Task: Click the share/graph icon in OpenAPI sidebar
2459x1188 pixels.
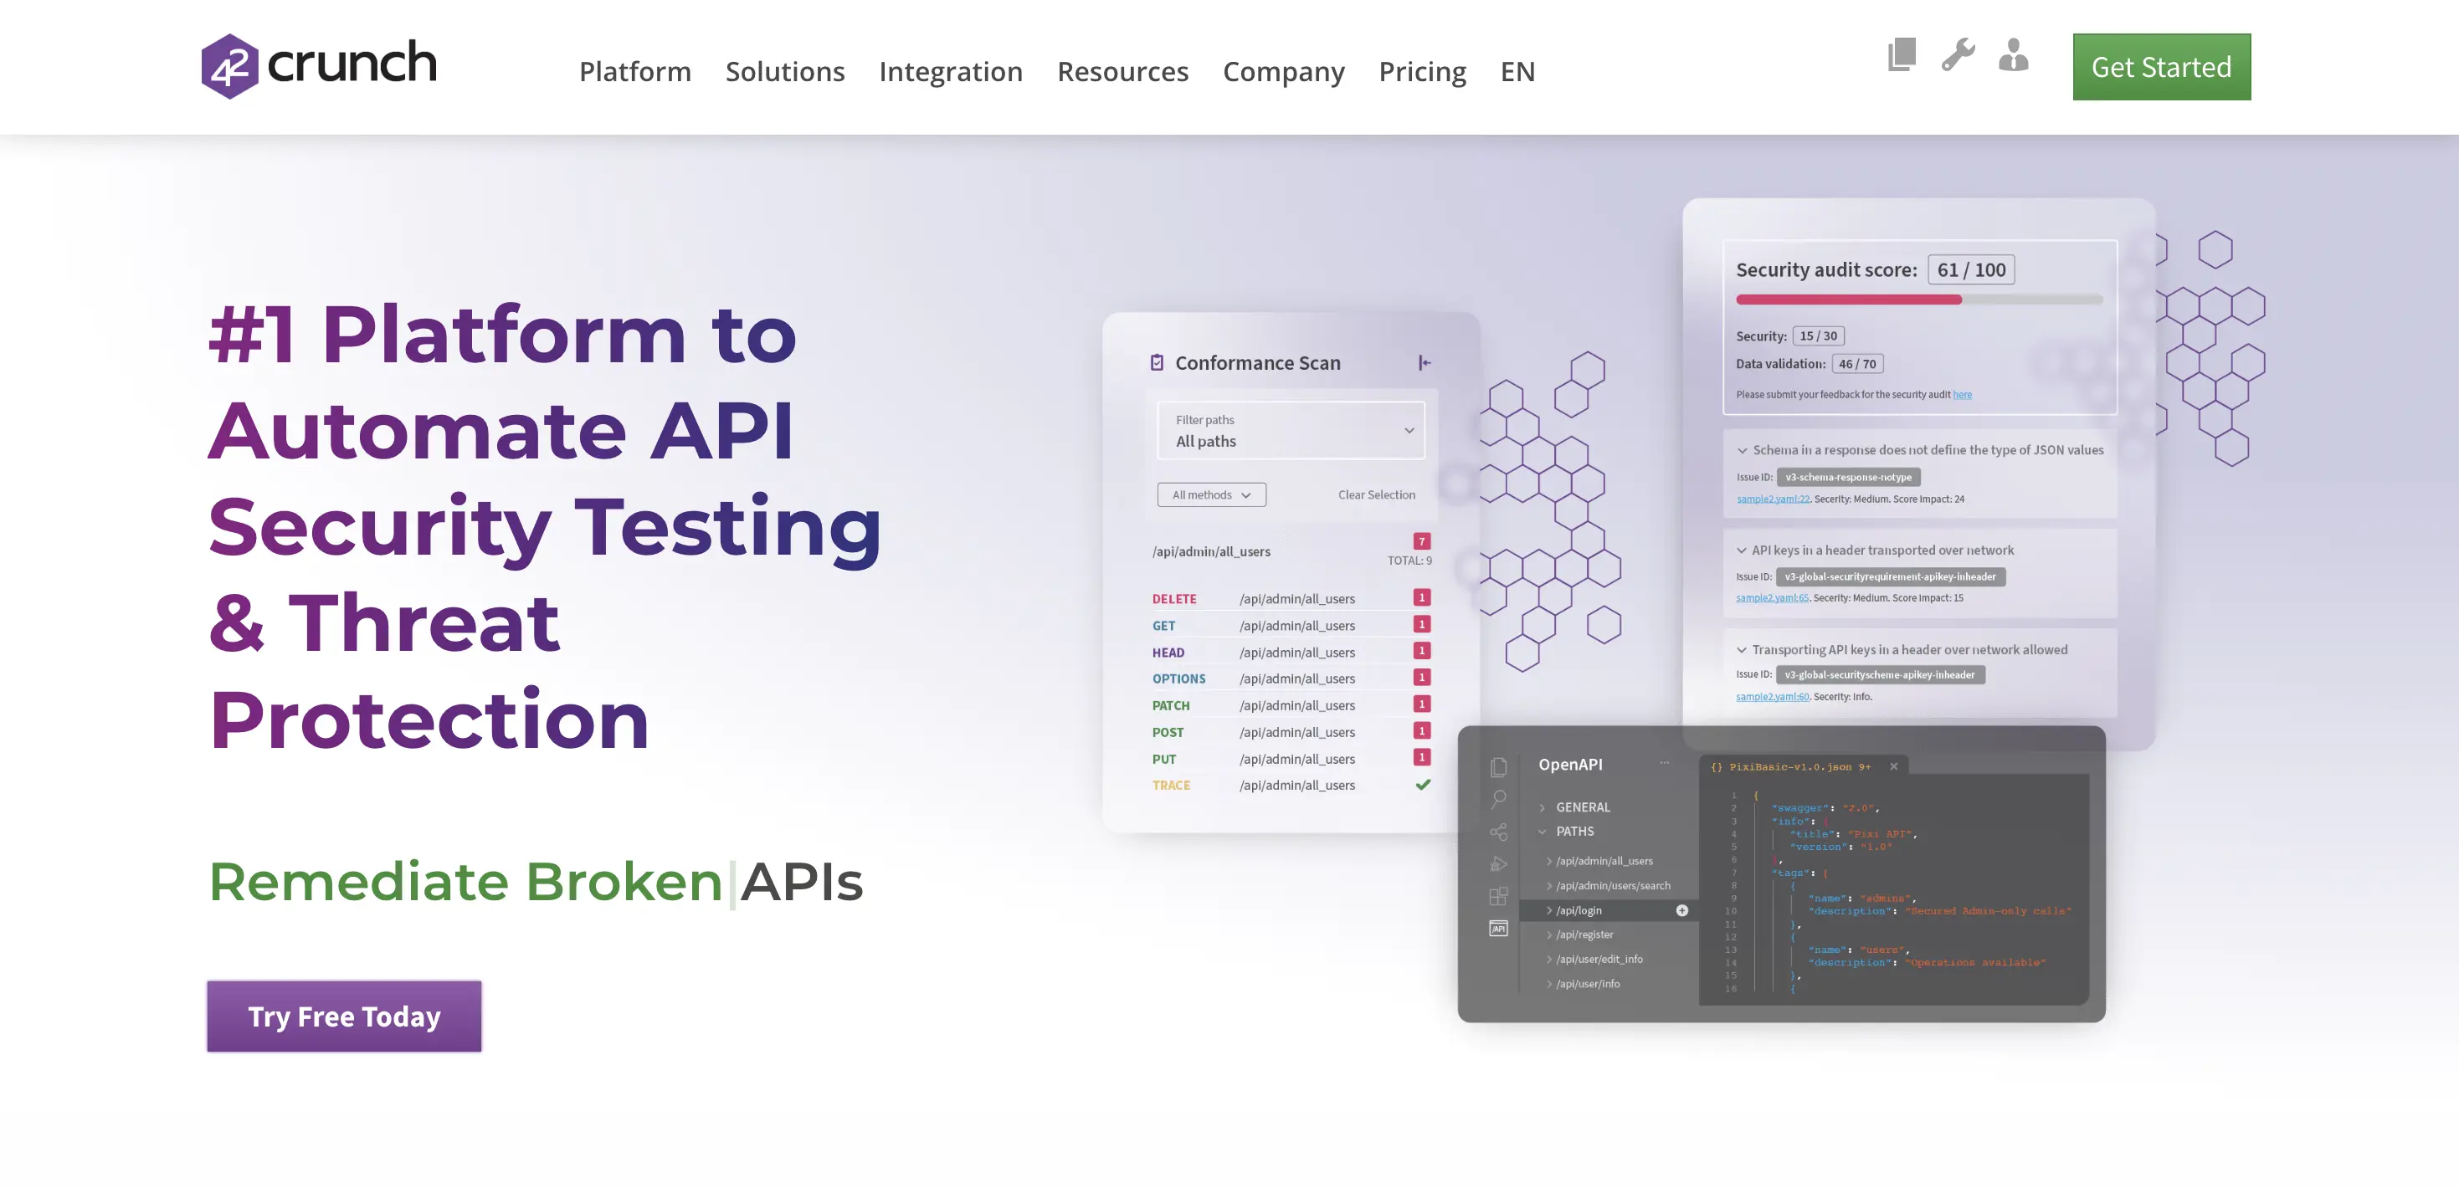Action: pyautogui.click(x=1499, y=831)
